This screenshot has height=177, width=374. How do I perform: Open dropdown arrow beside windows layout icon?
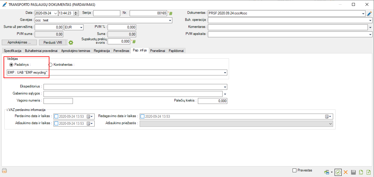click(x=332, y=172)
